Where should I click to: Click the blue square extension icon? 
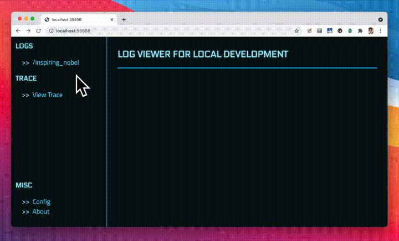click(x=330, y=31)
